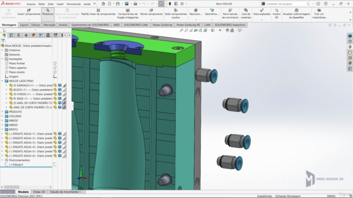Toggle display state of ENGATE AGUA<6>

pyautogui.click(x=60, y=156)
